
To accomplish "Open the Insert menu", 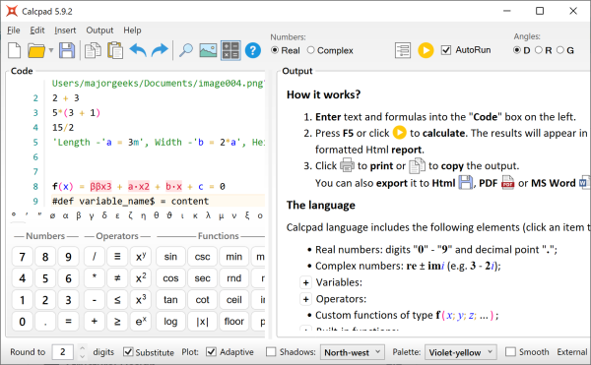I will click(65, 30).
